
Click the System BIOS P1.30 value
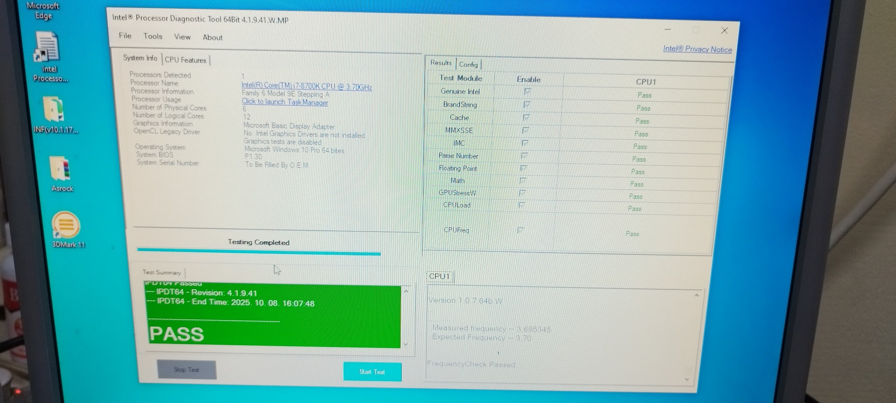pos(253,156)
